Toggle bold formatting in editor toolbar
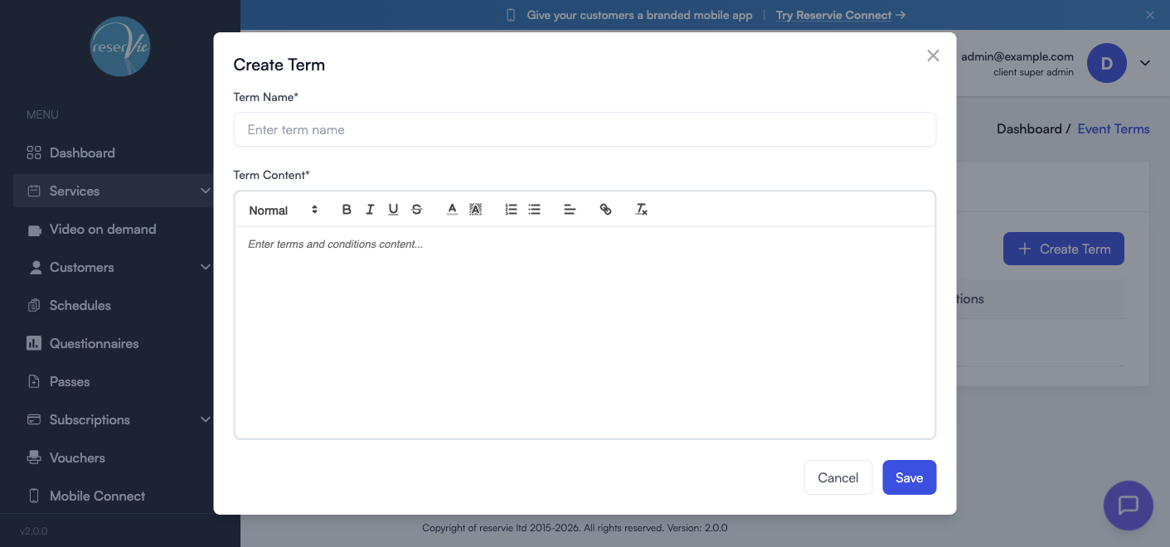 click(347, 210)
